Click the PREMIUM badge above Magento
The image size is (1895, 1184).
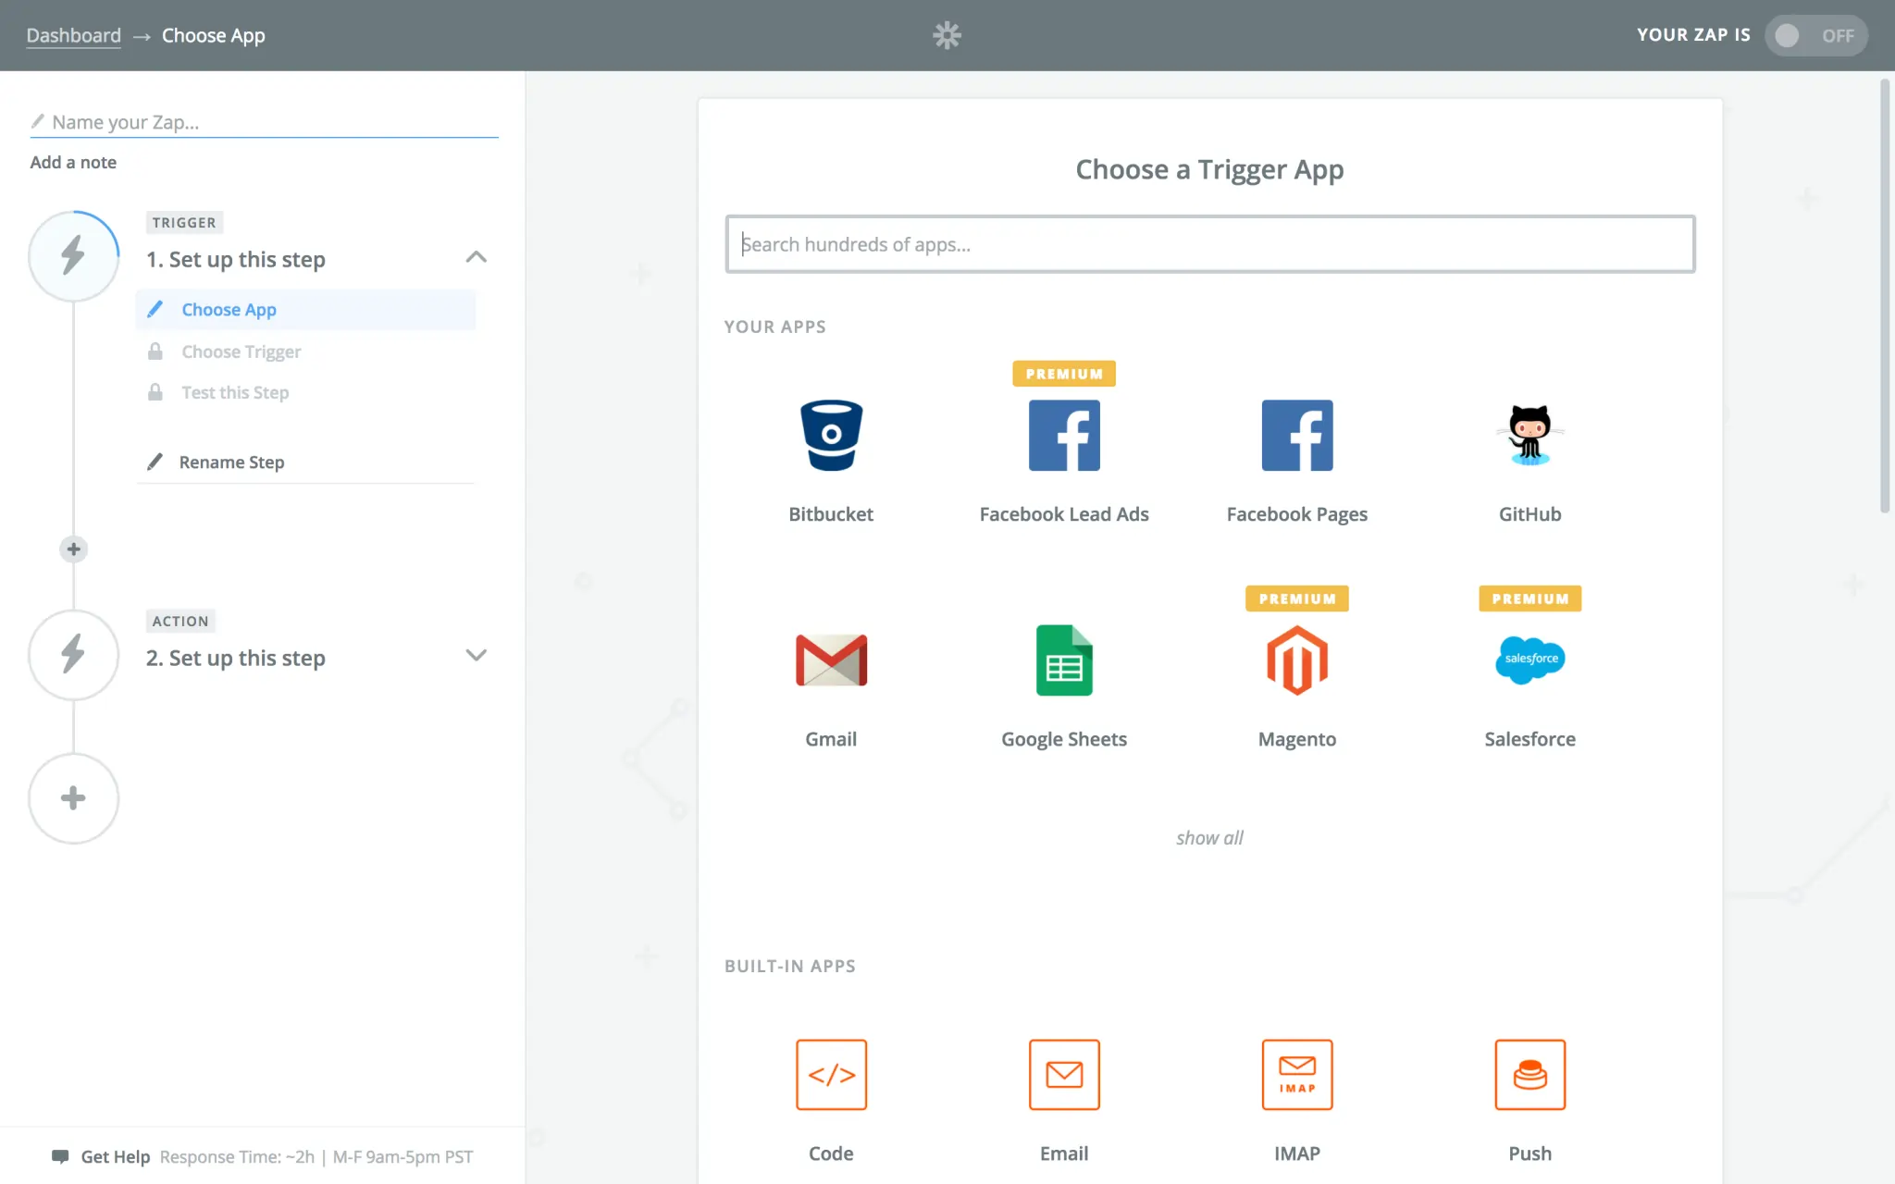click(1297, 598)
